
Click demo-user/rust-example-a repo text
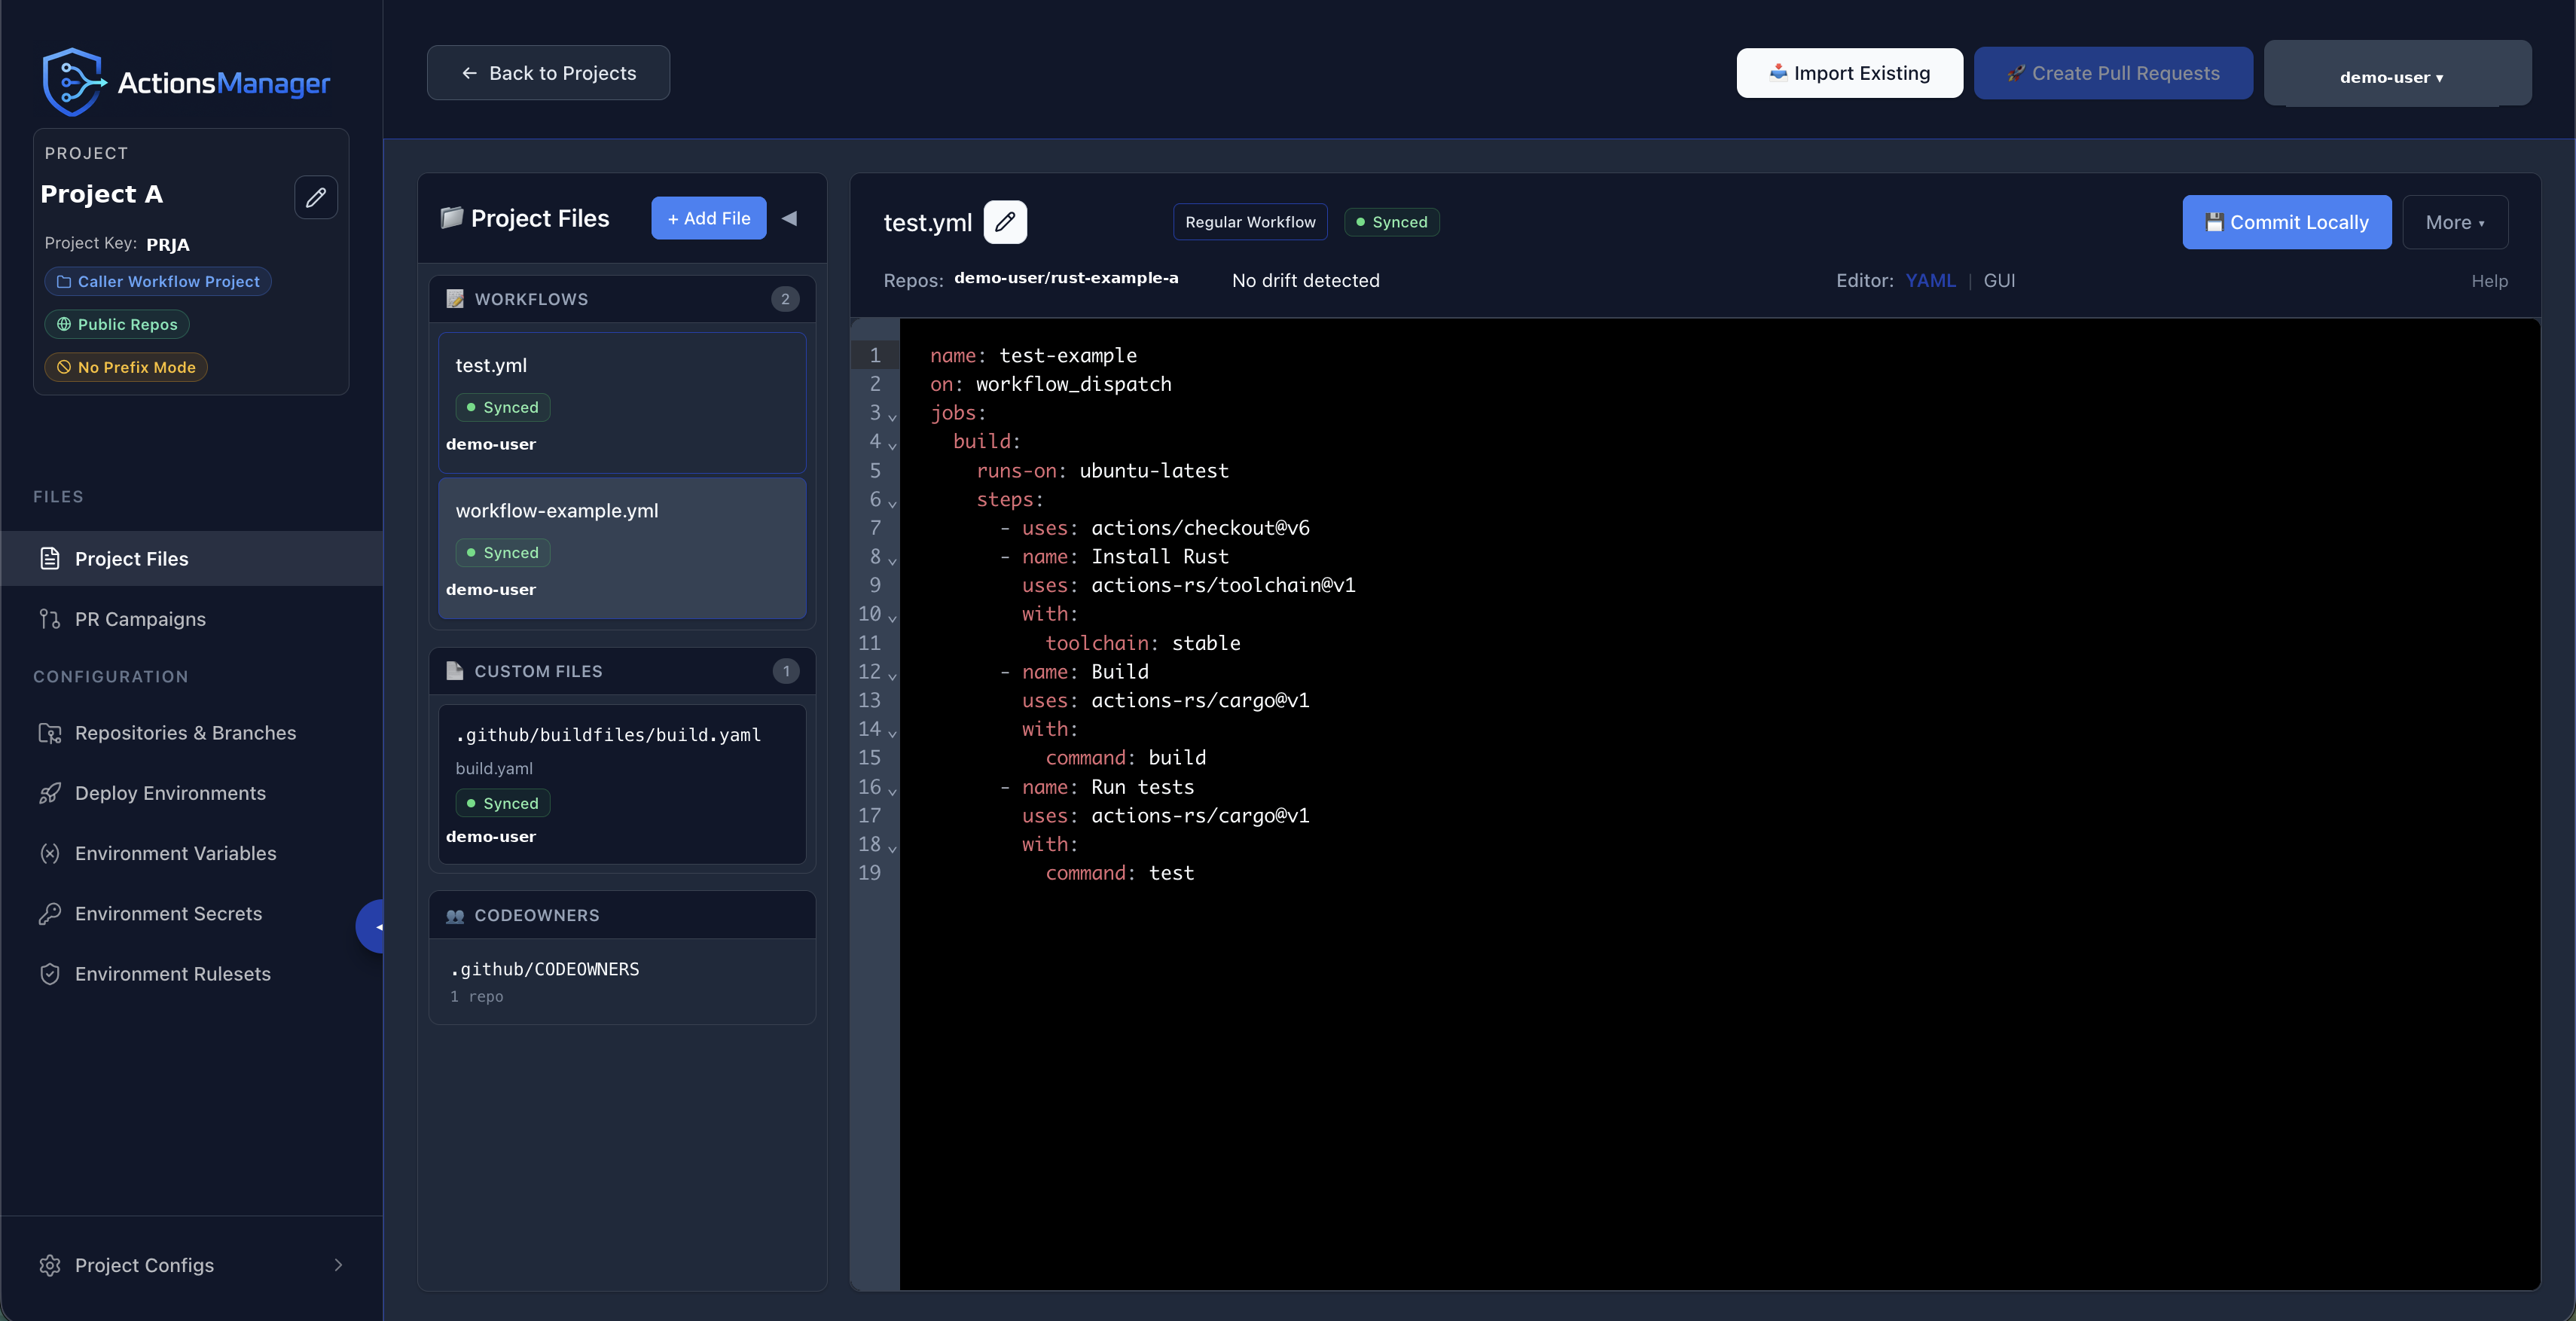[1066, 278]
